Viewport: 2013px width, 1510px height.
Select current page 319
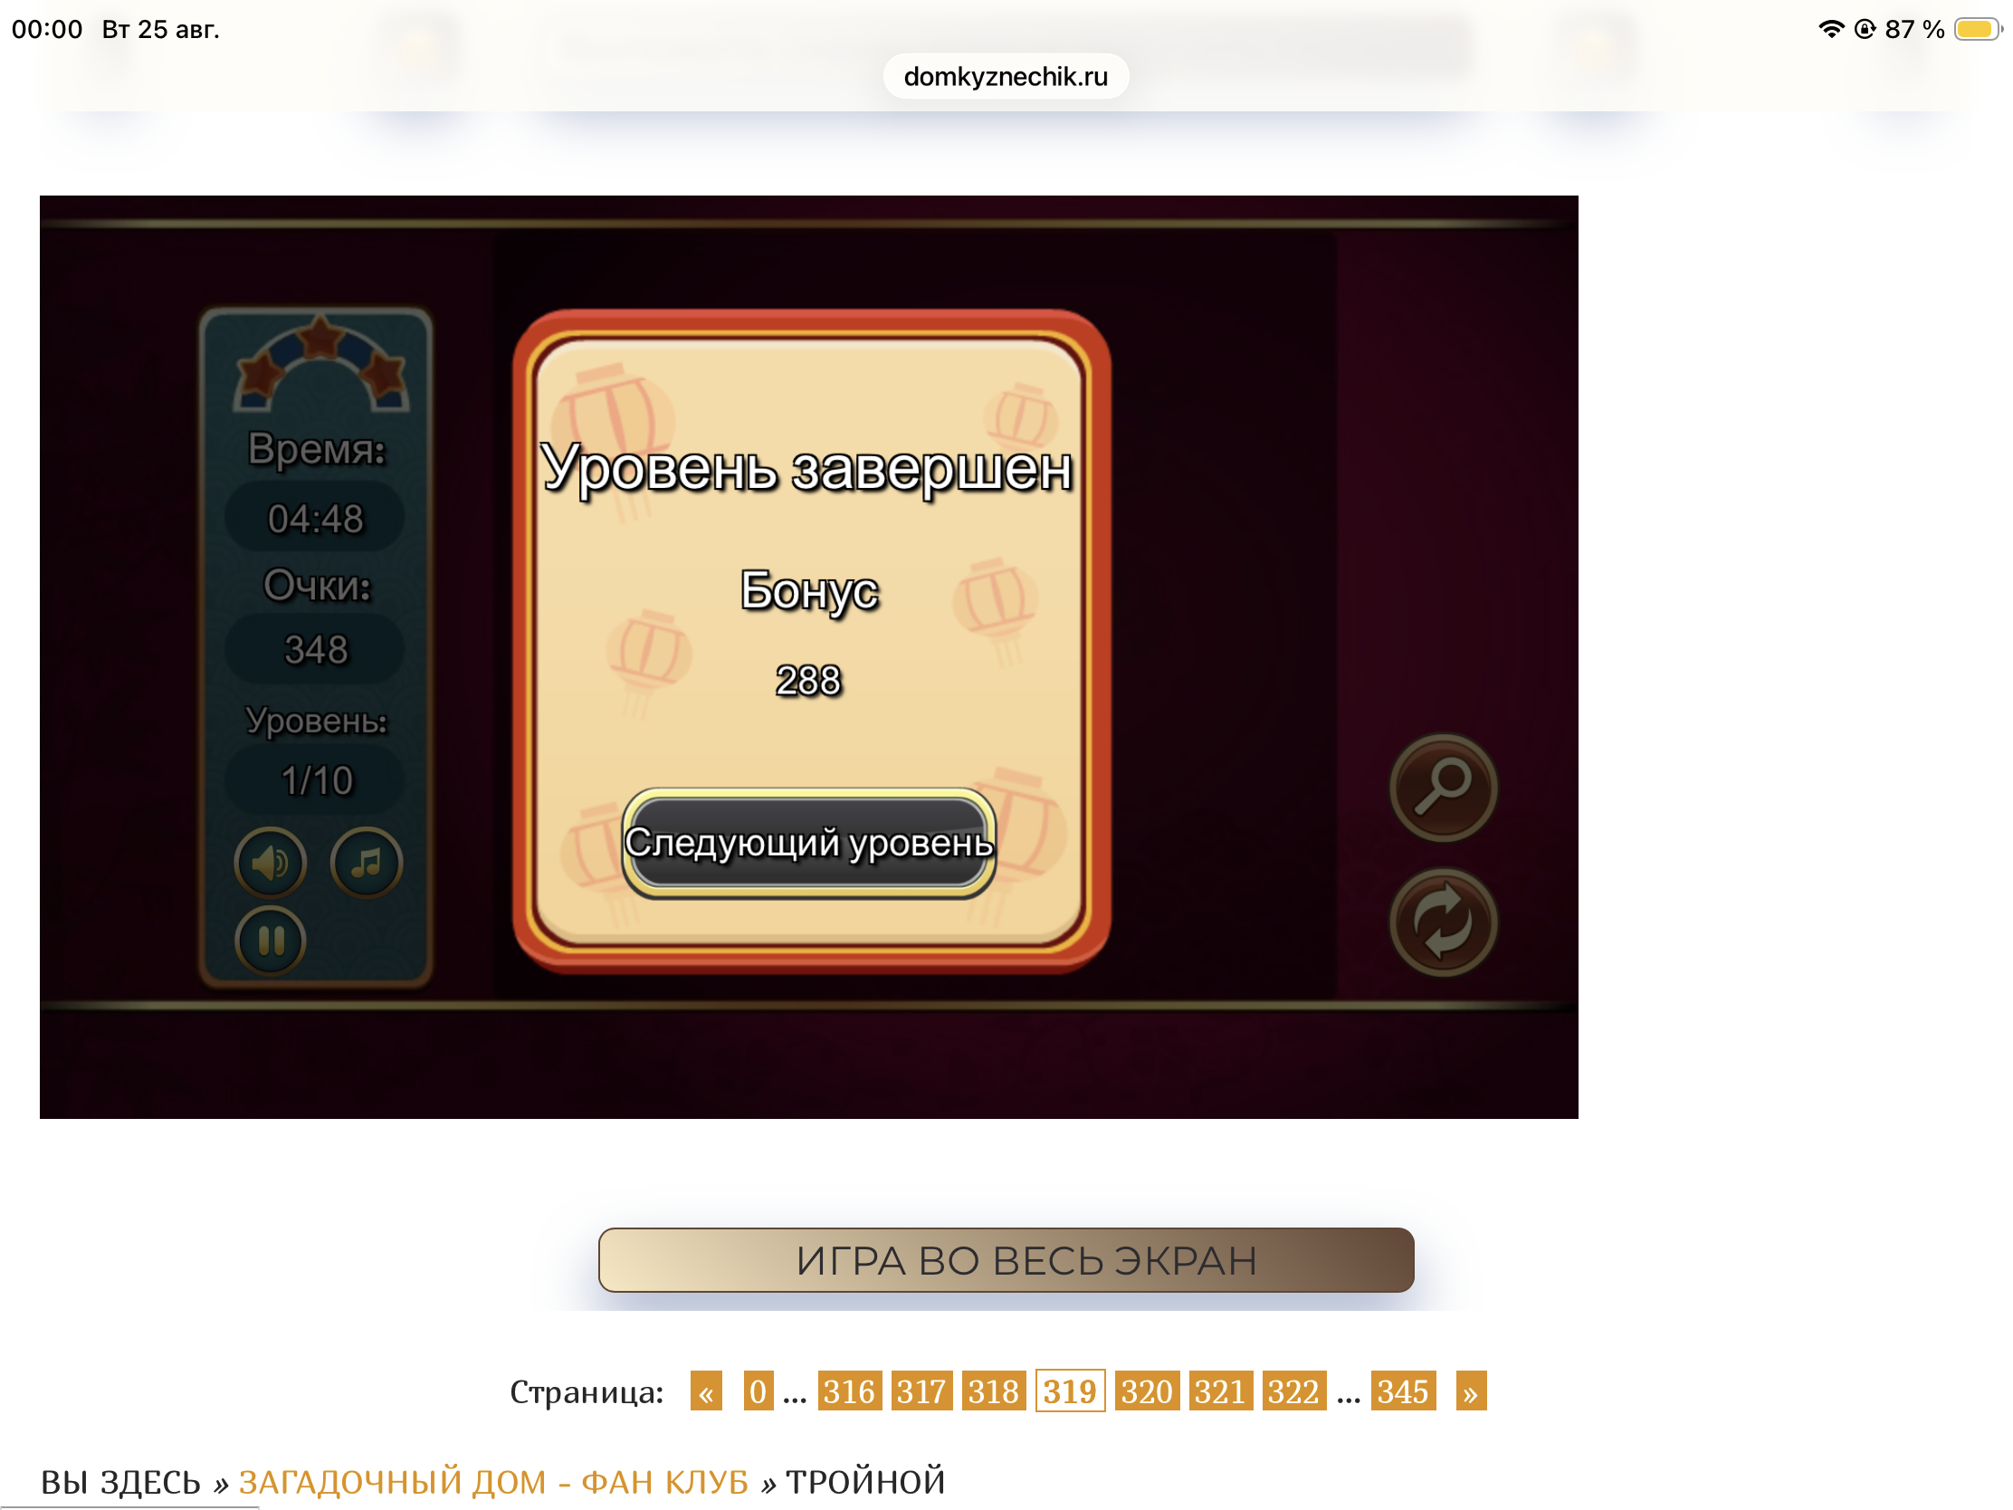pos(1070,1391)
